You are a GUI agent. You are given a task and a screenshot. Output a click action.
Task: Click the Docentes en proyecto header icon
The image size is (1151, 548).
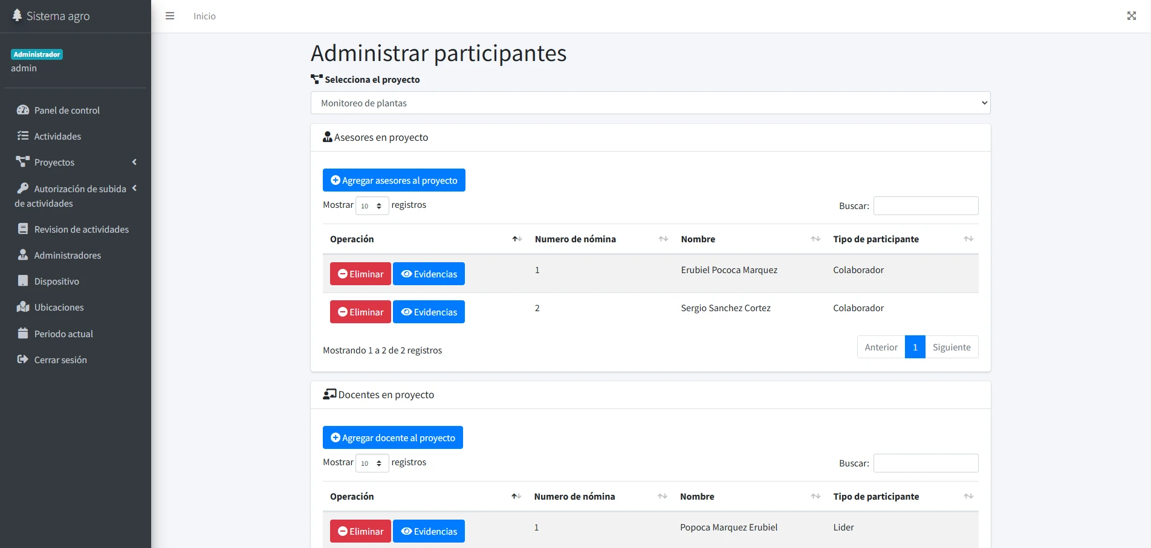tap(329, 394)
